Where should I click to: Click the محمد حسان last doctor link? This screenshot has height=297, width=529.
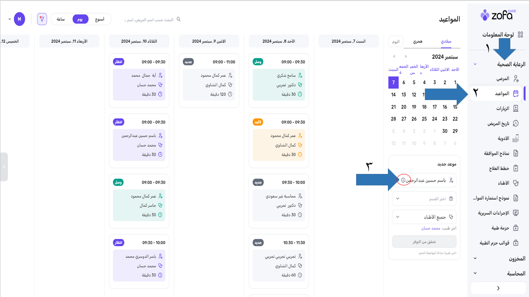coord(431,228)
